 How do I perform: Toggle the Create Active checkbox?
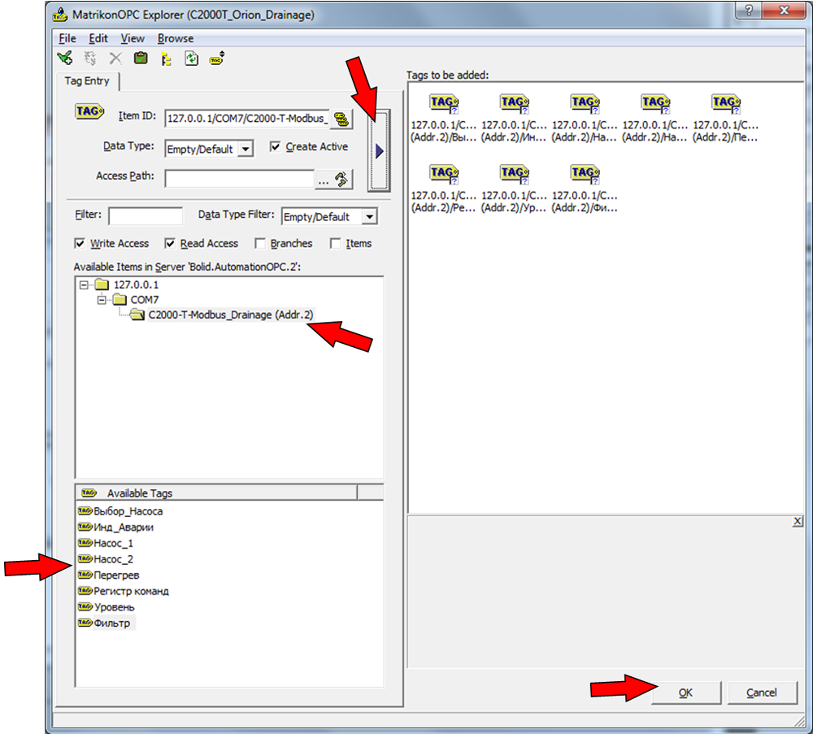[x=275, y=147]
